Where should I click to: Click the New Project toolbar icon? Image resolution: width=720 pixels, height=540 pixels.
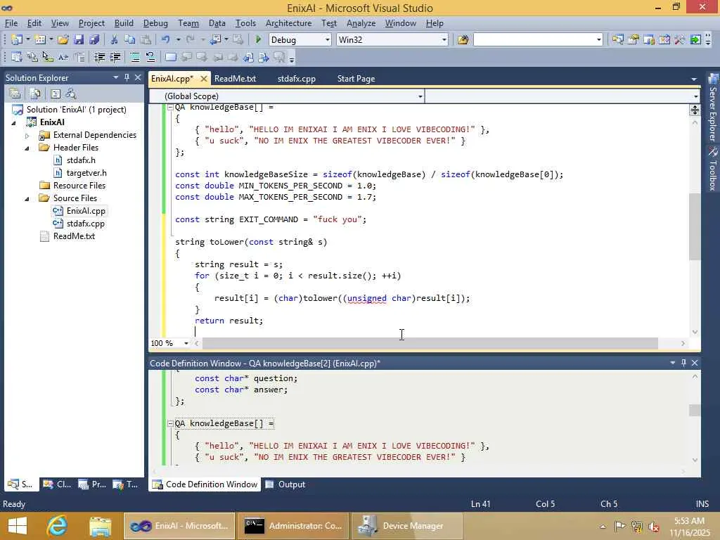[17, 40]
